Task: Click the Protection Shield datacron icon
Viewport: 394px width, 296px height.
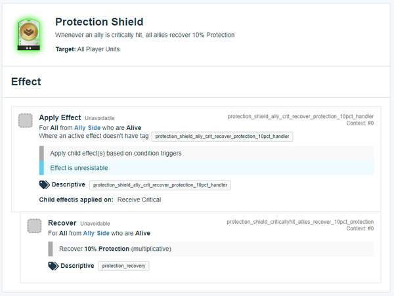Action: click(x=29, y=35)
